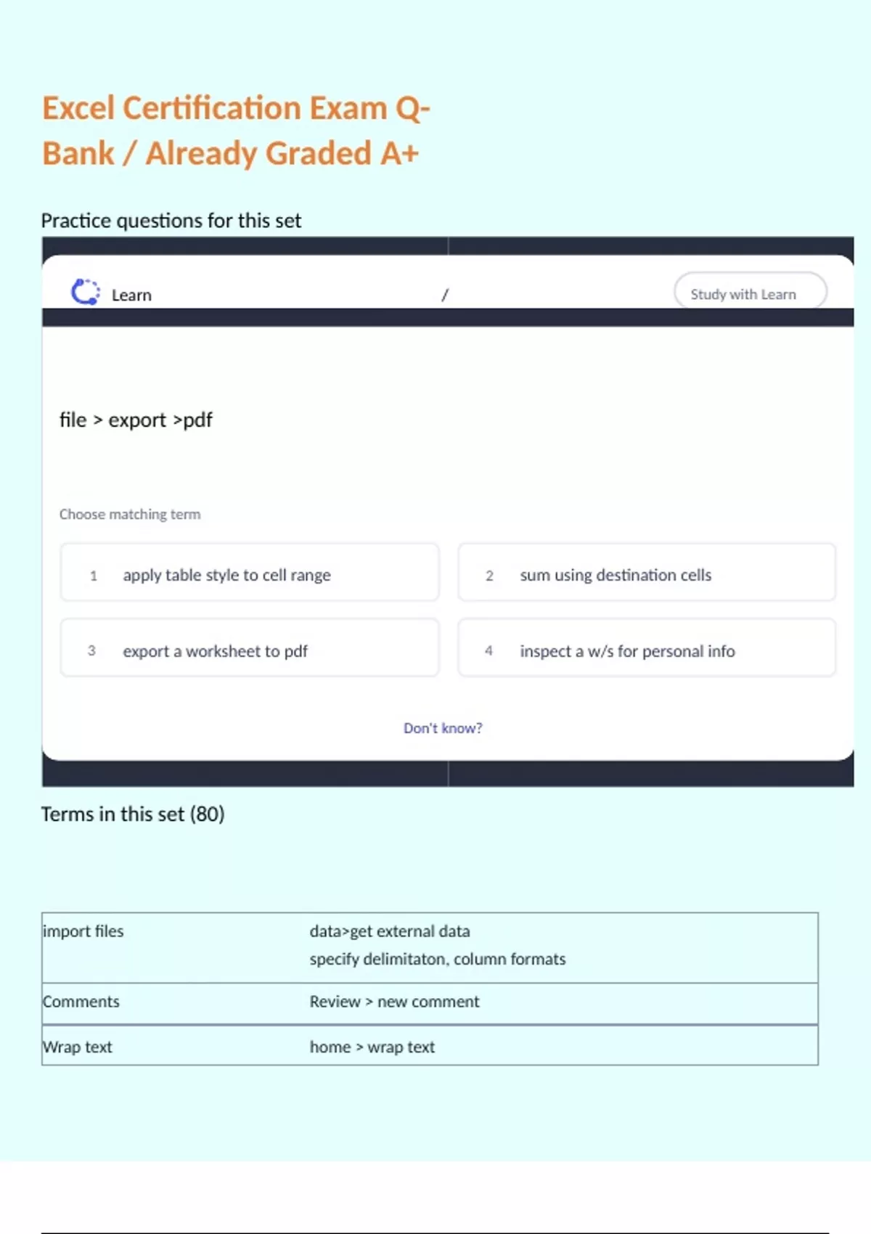The height and width of the screenshot is (1234, 871).
Task: Click "Practice questions for this set" heading
Action: [171, 221]
